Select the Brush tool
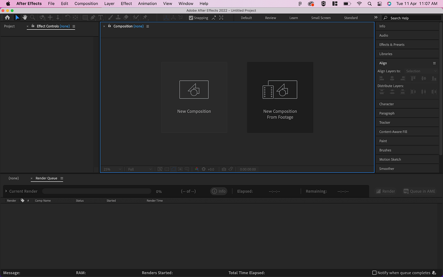The width and height of the screenshot is (443, 277). tap(110, 17)
